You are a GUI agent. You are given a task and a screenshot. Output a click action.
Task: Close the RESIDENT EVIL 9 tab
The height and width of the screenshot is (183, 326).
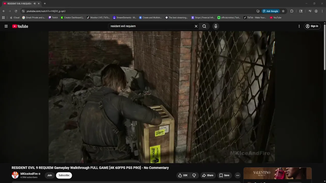pyautogui.click(x=39, y=4)
